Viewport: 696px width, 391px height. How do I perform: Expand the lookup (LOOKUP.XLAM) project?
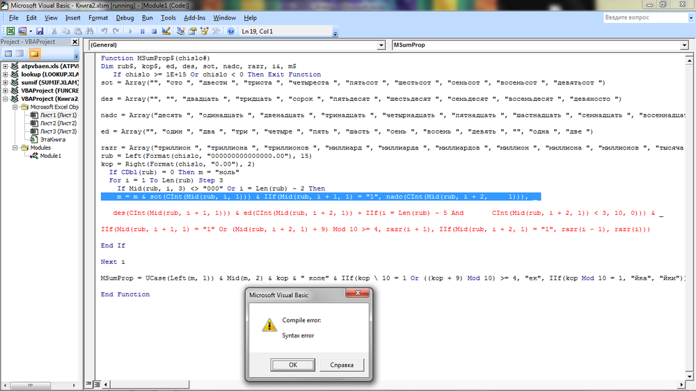pyautogui.click(x=6, y=74)
